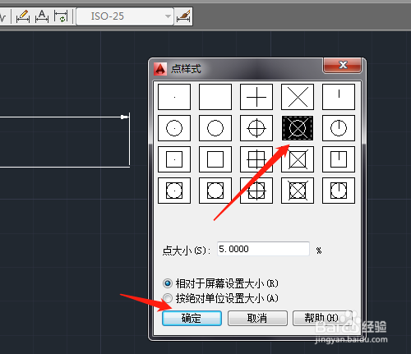411x354 pixels.
Task: Click the dimension update toolbar icon
Action: point(61,16)
